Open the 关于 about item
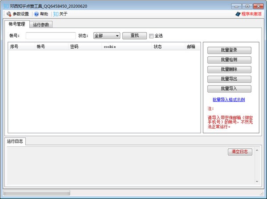The height and width of the screenshot is (199, 267). click(61, 14)
